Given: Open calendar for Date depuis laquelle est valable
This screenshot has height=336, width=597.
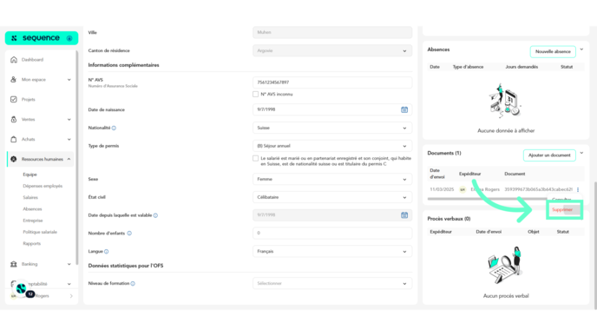Looking at the screenshot, I should pos(404,215).
